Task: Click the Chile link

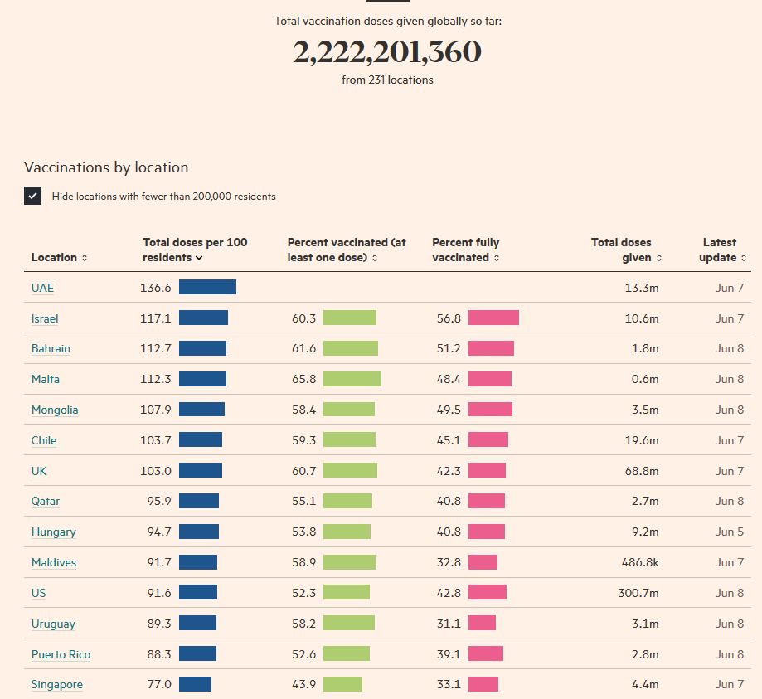Action: pos(44,441)
